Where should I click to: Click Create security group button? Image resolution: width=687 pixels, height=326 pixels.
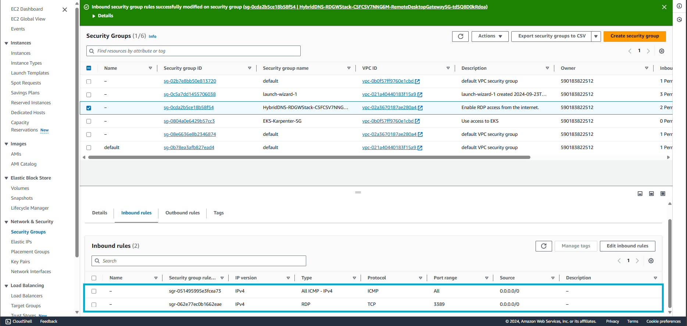(x=635, y=36)
